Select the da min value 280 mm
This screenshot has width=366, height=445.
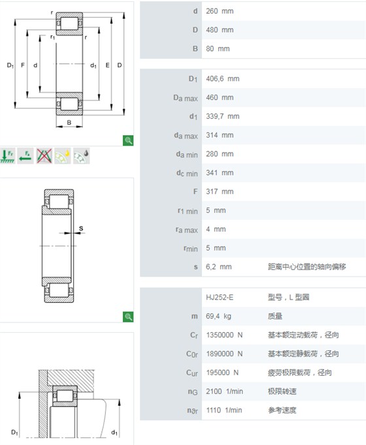(x=220, y=154)
